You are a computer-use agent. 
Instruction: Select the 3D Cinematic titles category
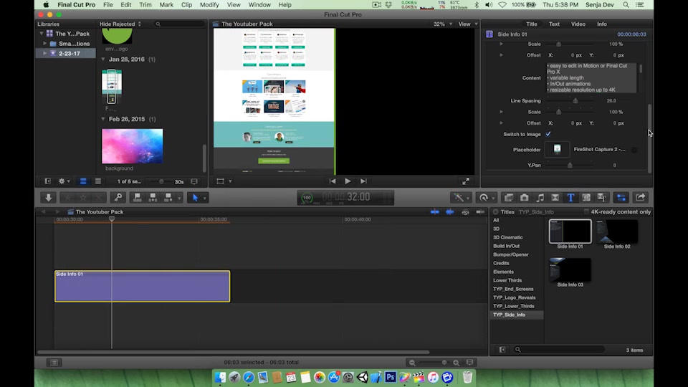507,237
